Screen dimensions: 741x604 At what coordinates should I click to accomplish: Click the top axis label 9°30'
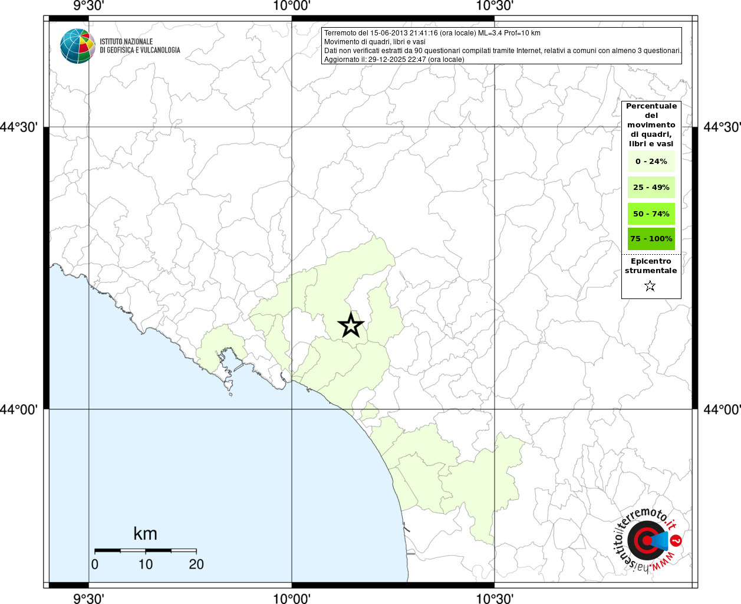click(88, 6)
